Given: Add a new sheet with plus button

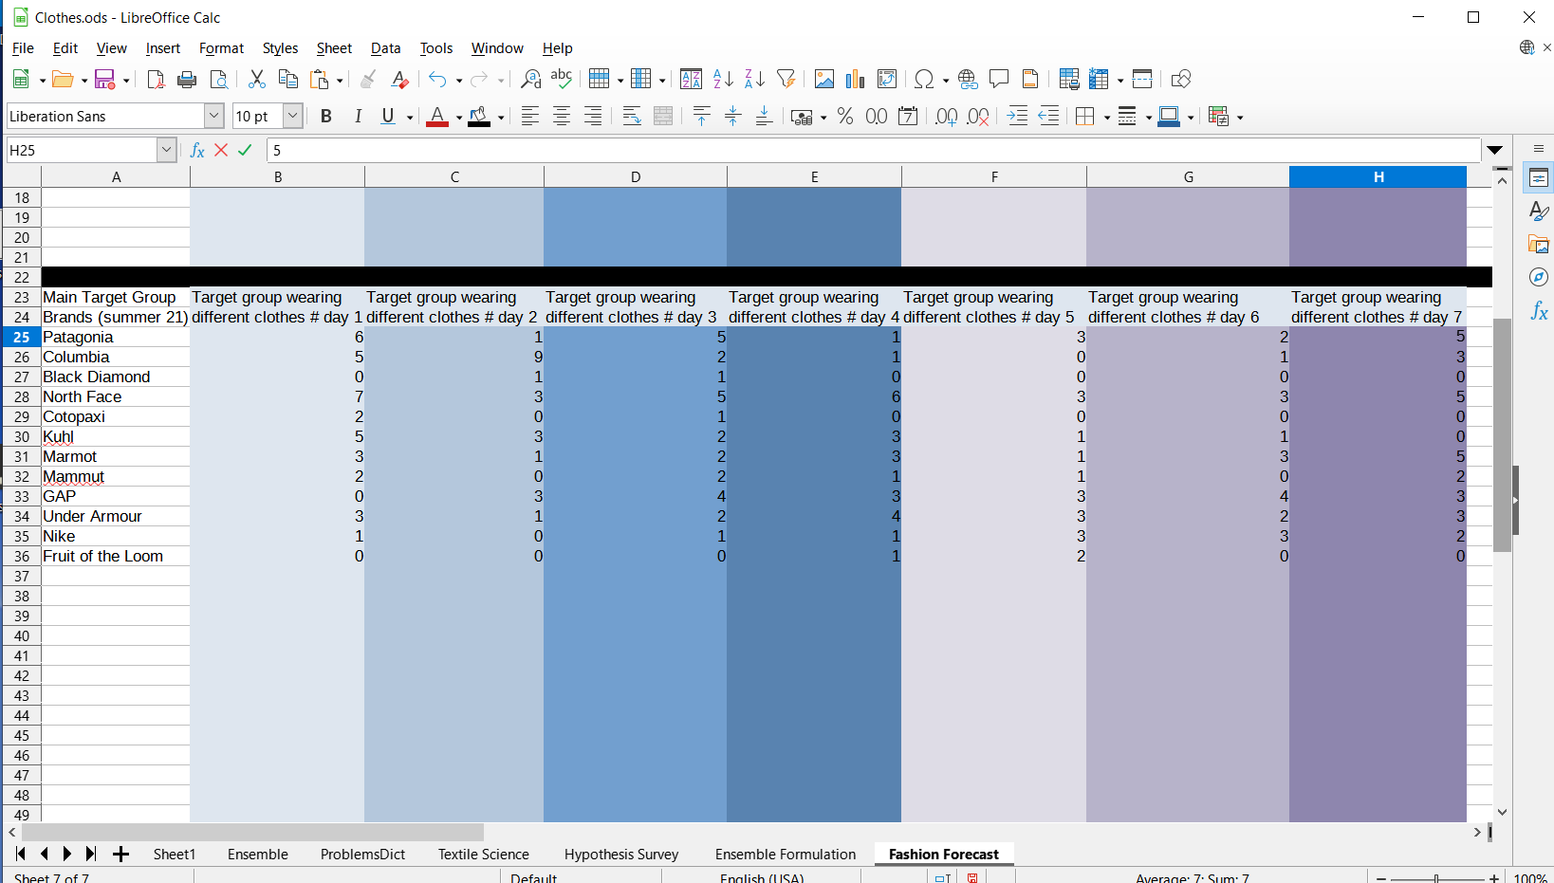Looking at the screenshot, I should coord(120,855).
